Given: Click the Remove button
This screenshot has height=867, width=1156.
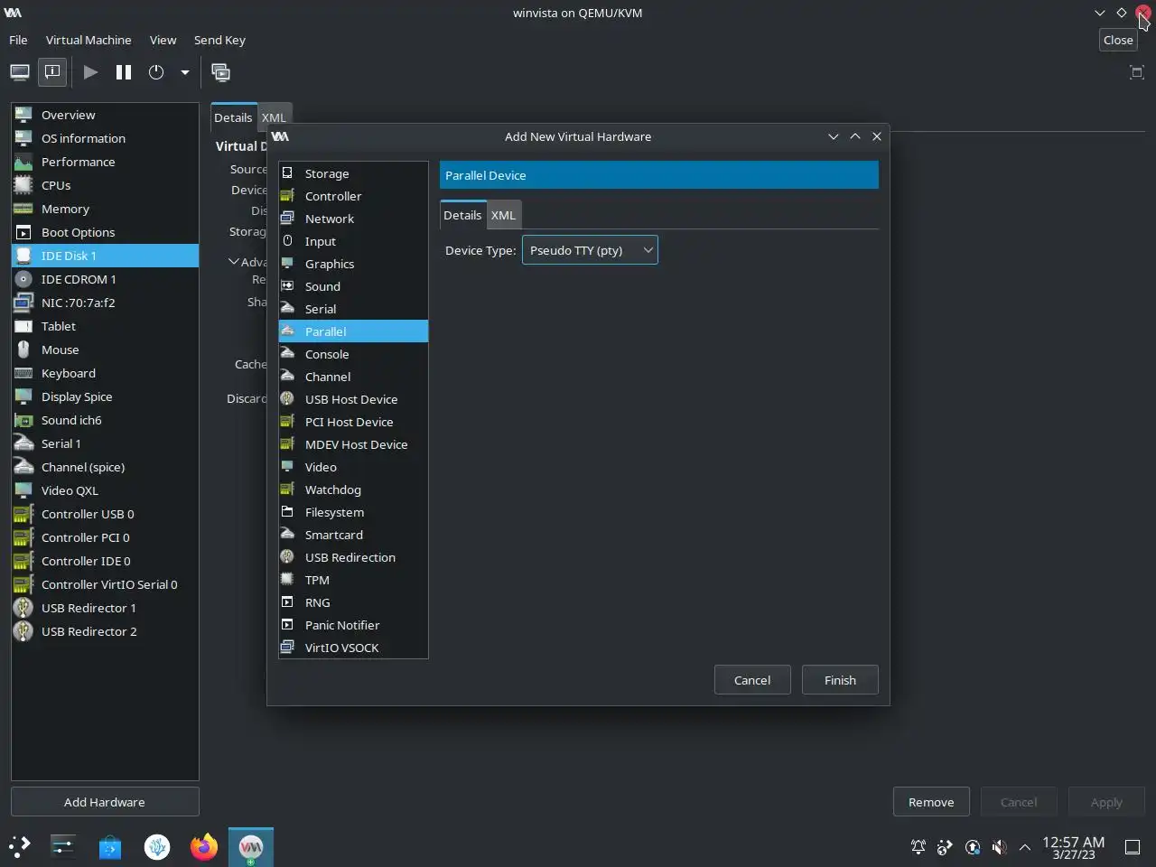Looking at the screenshot, I should 931,802.
